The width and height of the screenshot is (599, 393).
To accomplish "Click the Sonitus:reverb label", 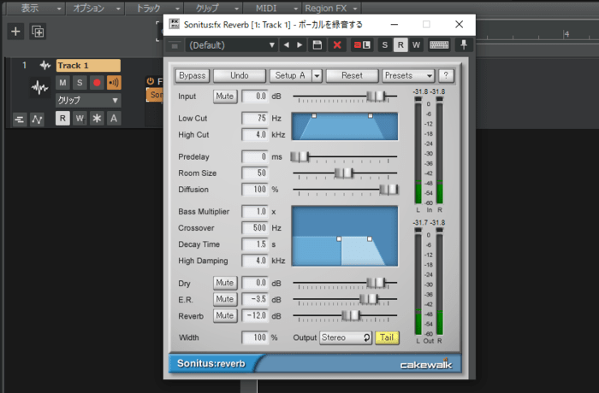I will 211,364.
